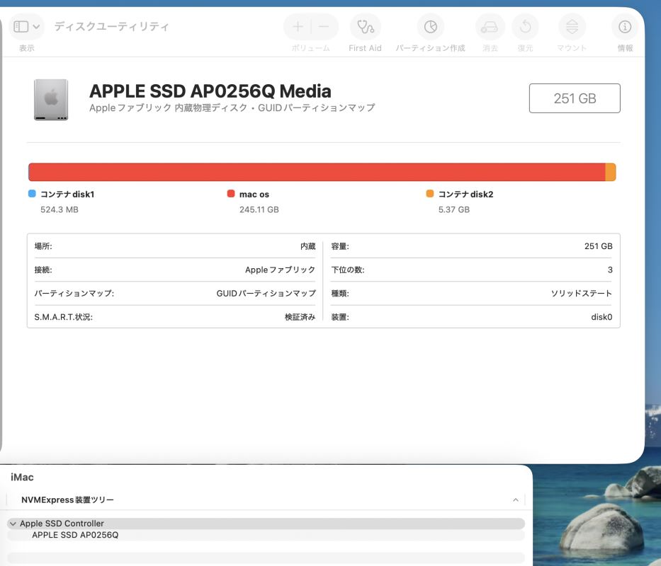Image resolution: width=661 pixels, height=566 pixels.
Task: Click the restore arrow icon
Action: [525, 27]
